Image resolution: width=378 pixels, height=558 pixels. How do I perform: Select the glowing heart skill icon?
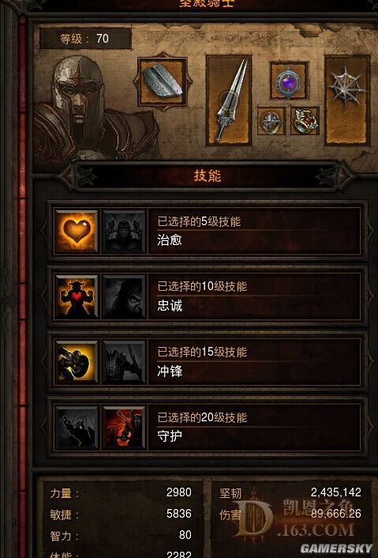(x=77, y=232)
